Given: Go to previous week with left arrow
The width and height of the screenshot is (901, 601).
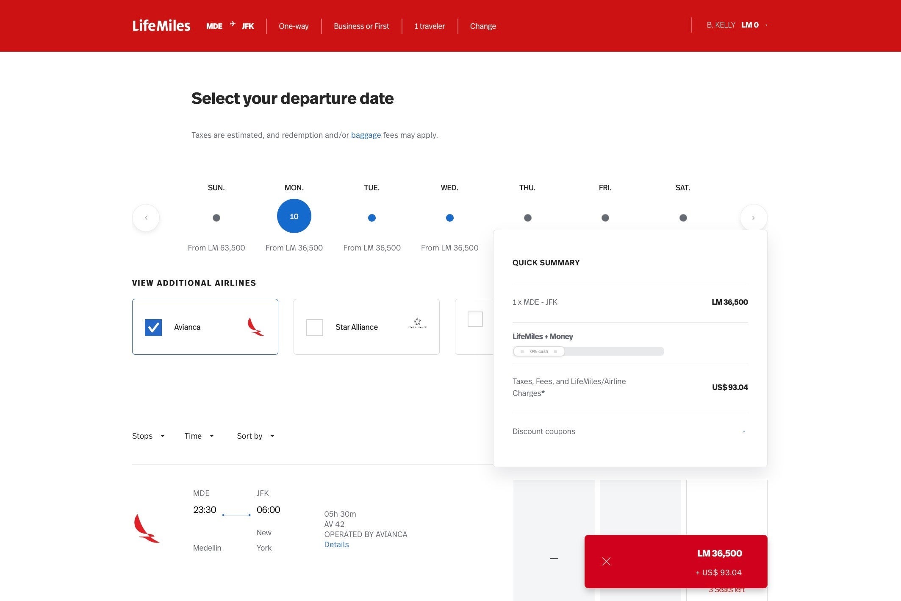Looking at the screenshot, I should [146, 218].
